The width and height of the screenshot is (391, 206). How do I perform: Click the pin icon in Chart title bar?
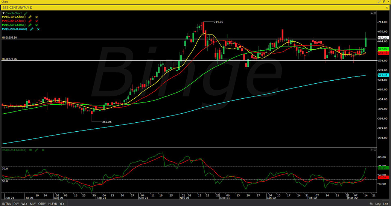click(379, 2)
